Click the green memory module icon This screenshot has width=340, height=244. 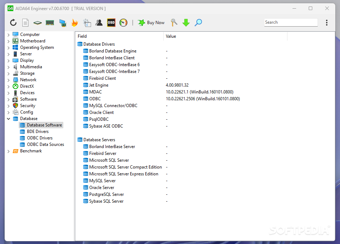(x=50, y=23)
